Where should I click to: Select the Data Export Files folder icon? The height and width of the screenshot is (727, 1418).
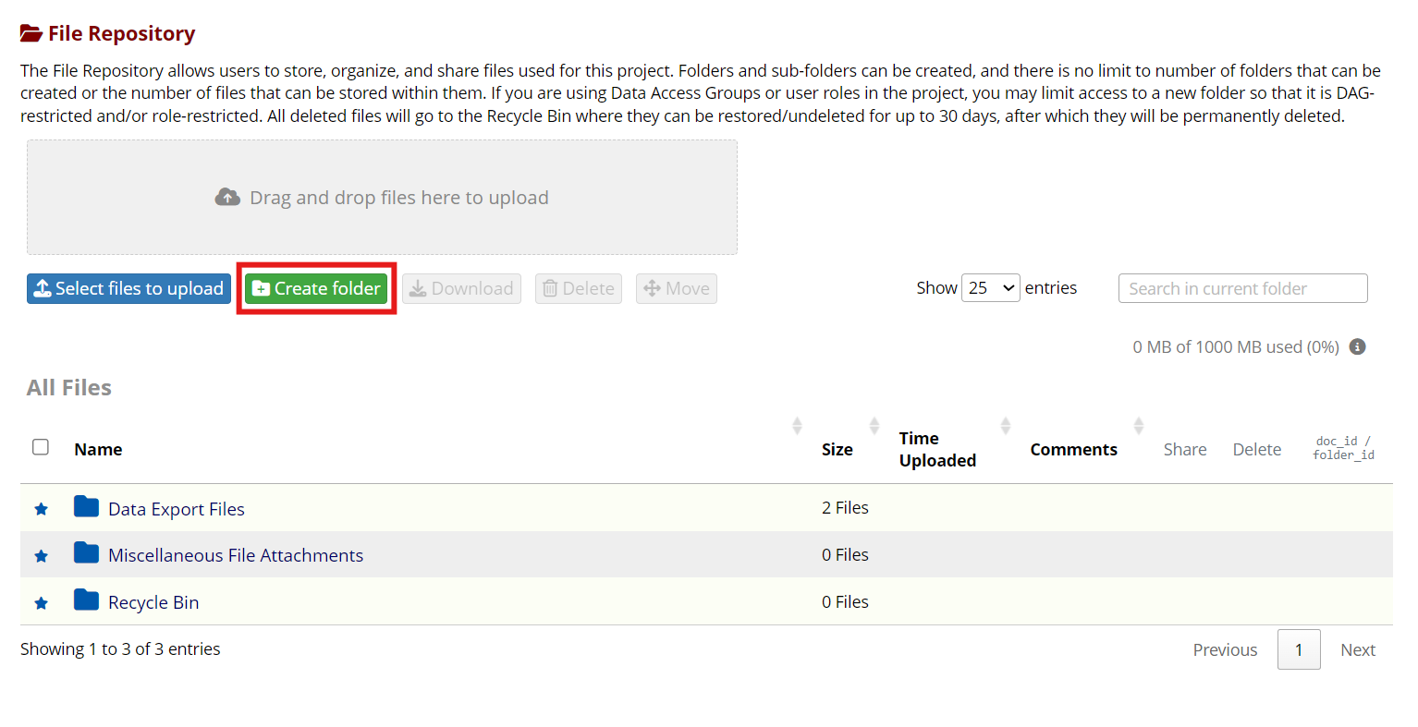coord(85,507)
